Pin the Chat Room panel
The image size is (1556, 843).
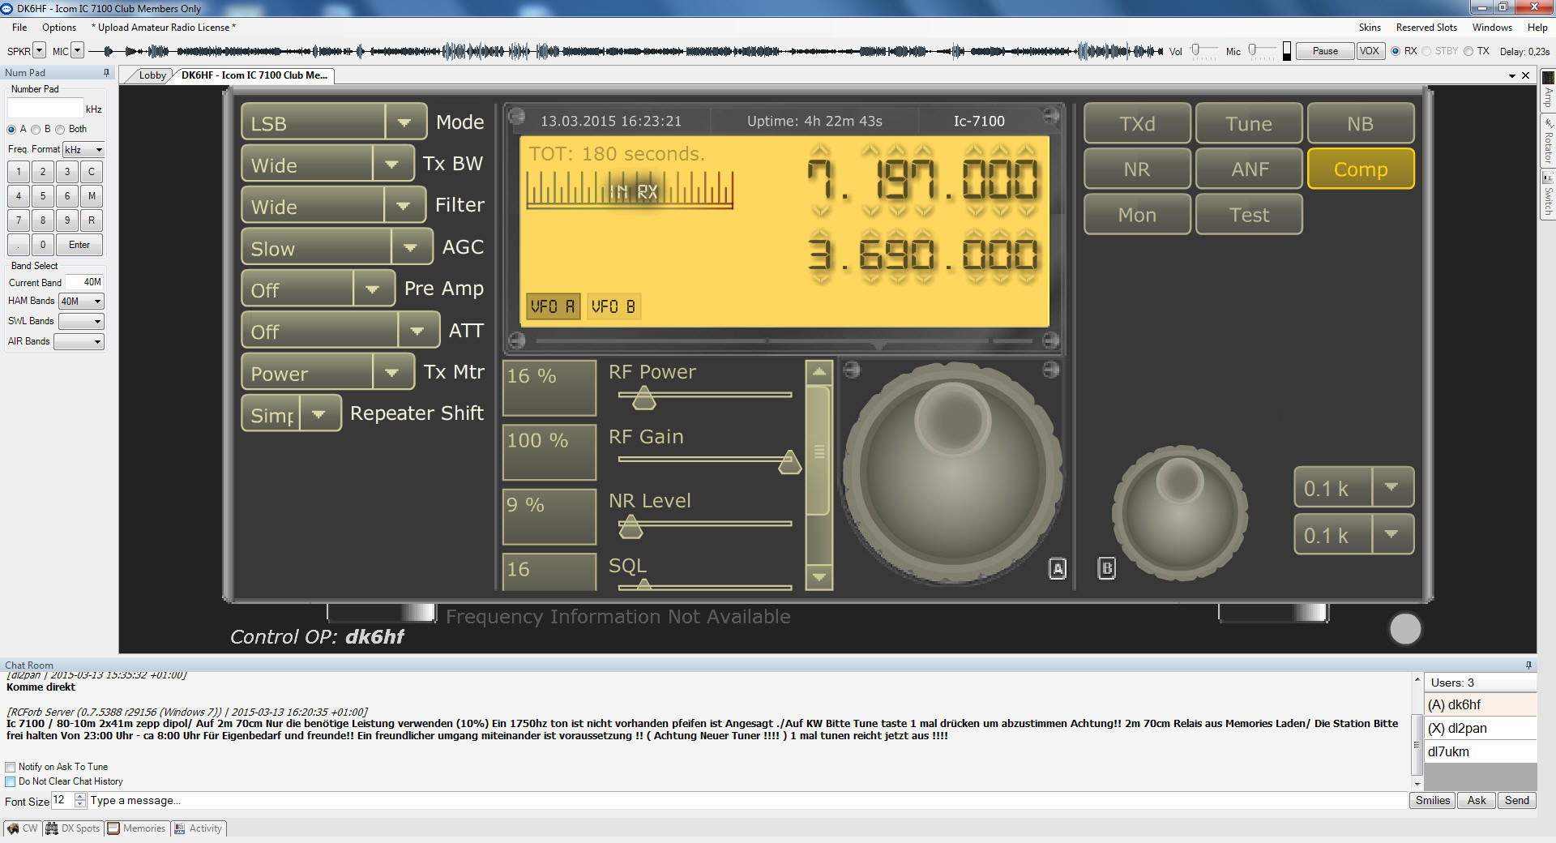pyautogui.click(x=1528, y=665)
